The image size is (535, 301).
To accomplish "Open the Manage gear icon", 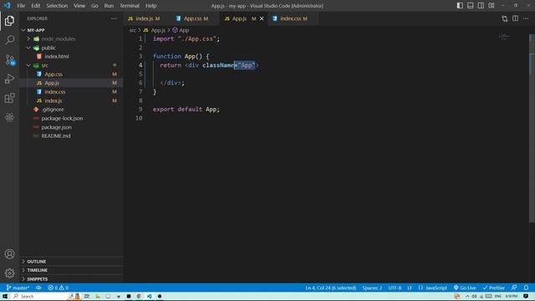I will coord(9,273).
